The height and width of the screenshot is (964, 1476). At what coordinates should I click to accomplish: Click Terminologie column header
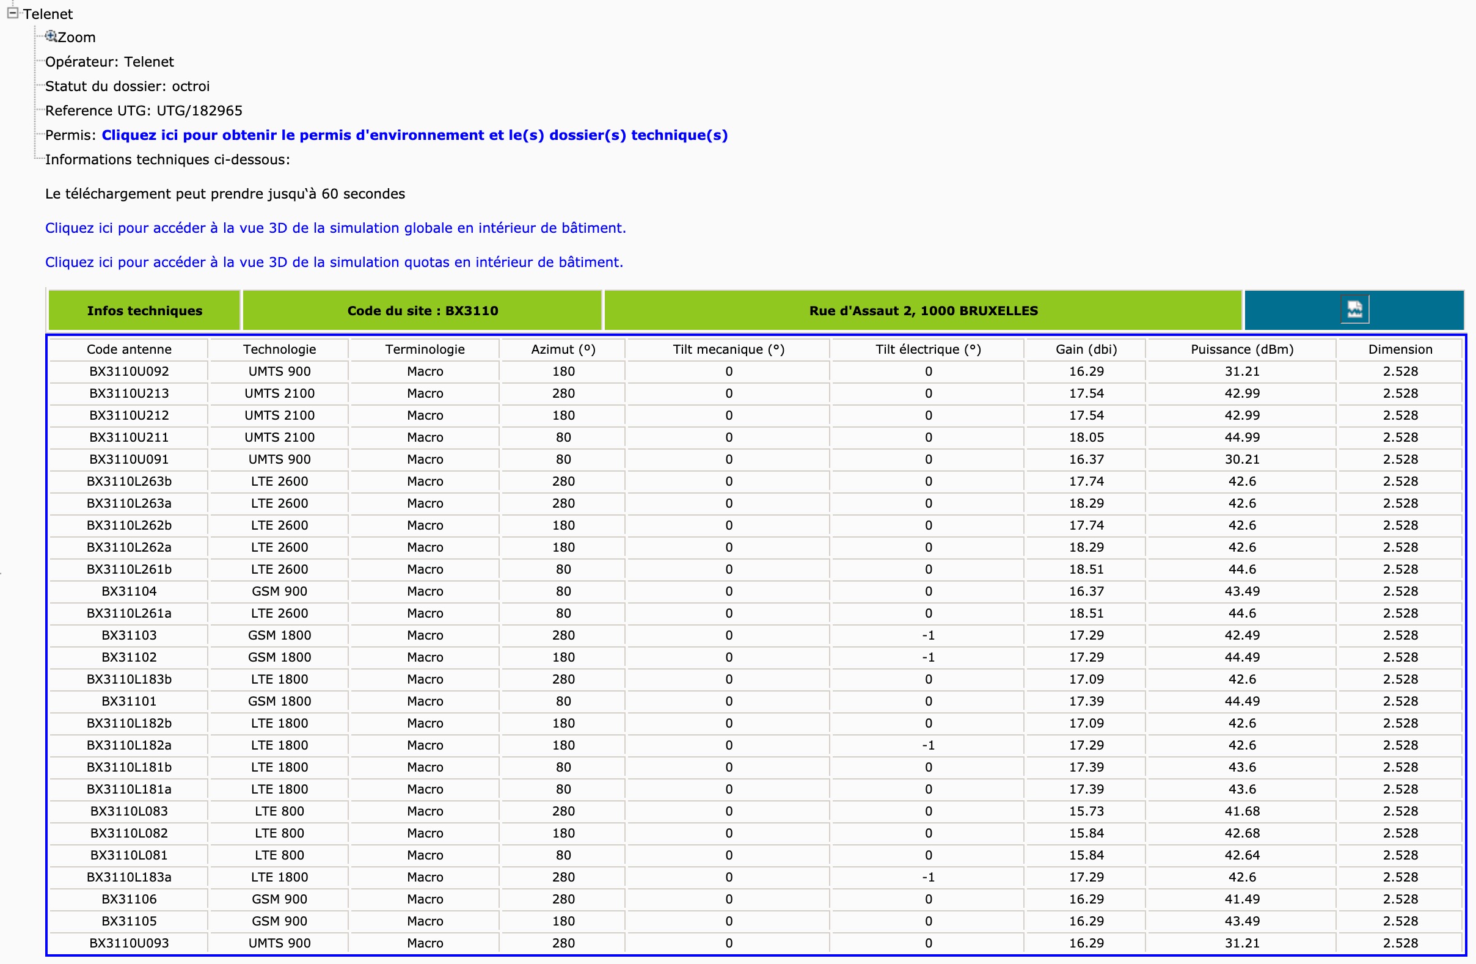point(425,349)
